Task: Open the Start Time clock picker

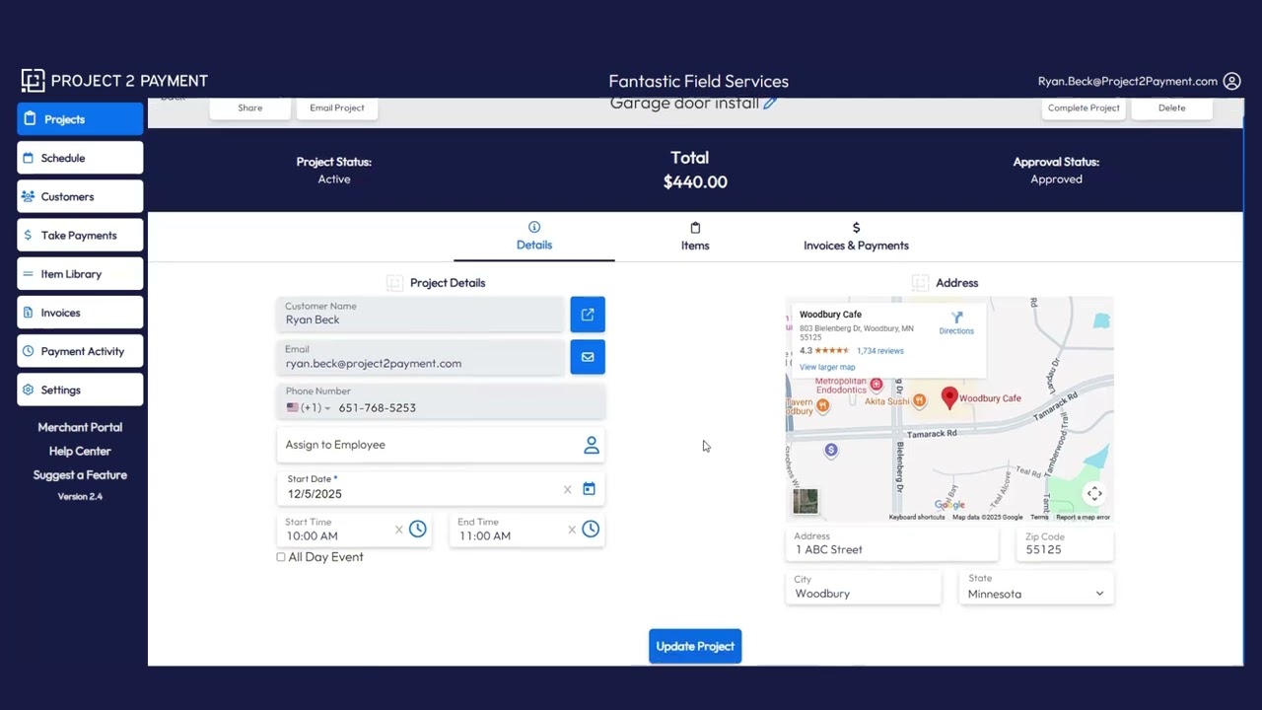Action: point(418,530)
